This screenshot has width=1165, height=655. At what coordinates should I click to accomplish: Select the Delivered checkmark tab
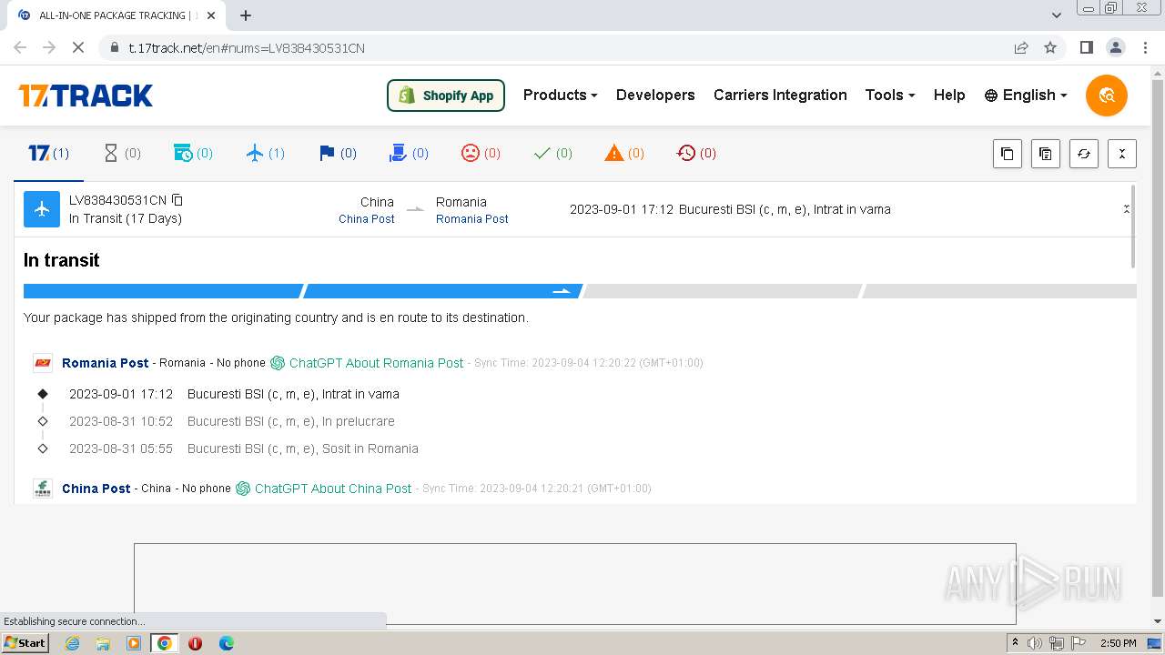[x=552, y=153]
